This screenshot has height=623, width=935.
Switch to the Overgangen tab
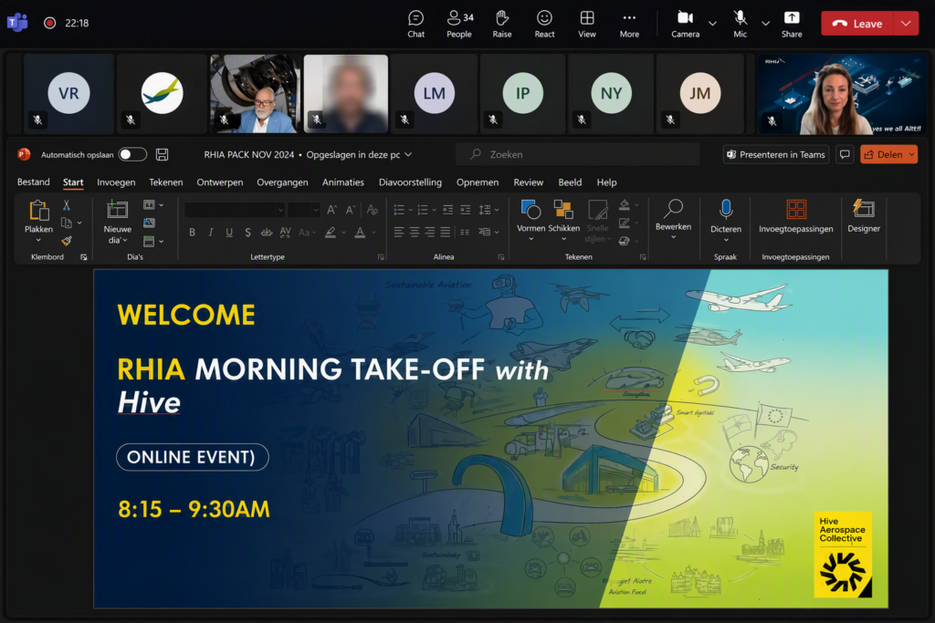pos(283,182)
